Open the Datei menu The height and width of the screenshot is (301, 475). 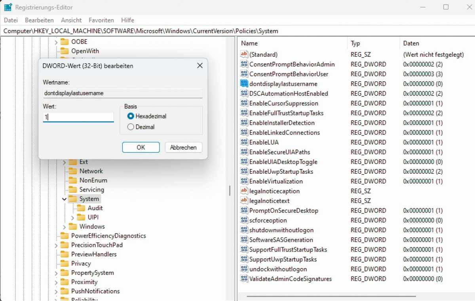[x=11, y=20]
